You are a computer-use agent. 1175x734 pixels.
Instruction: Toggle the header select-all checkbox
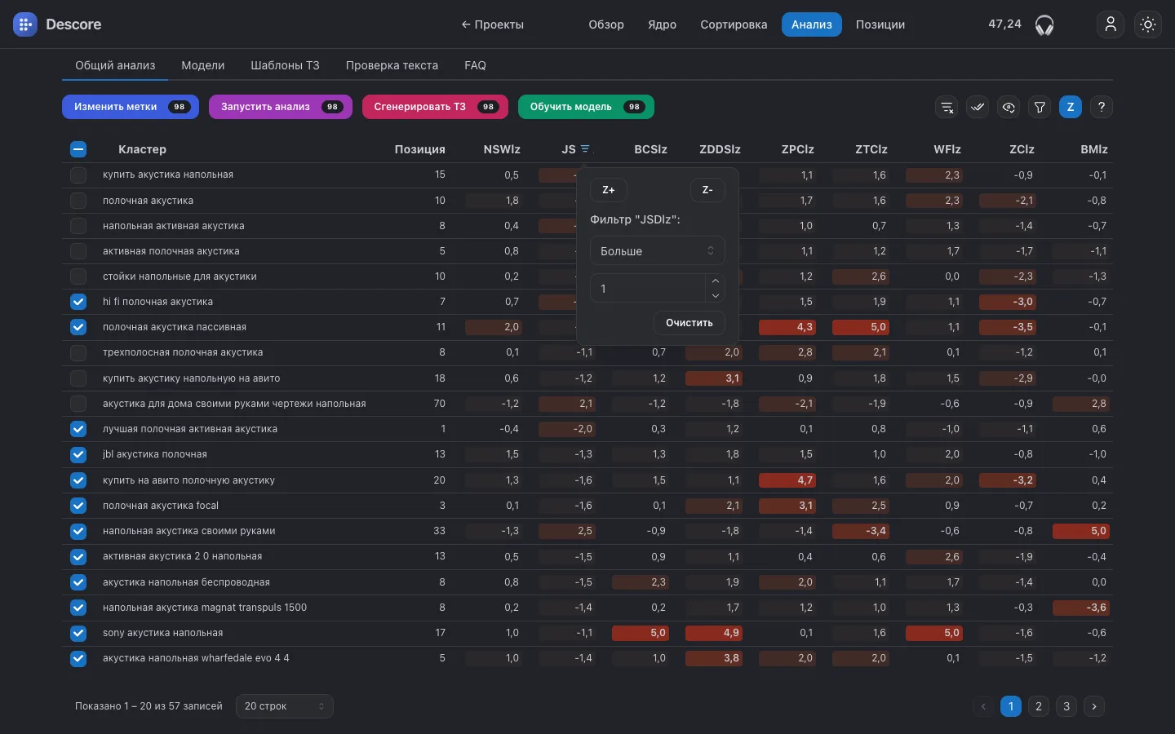[78, 149]
